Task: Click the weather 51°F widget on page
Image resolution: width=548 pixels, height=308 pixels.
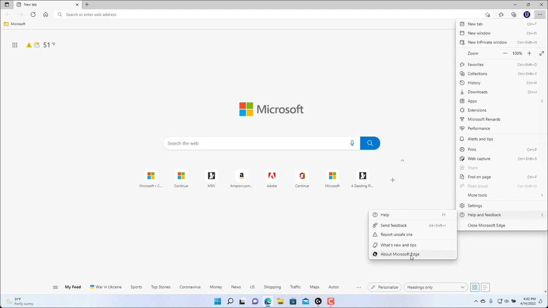Action: click(x=41, y=45)
